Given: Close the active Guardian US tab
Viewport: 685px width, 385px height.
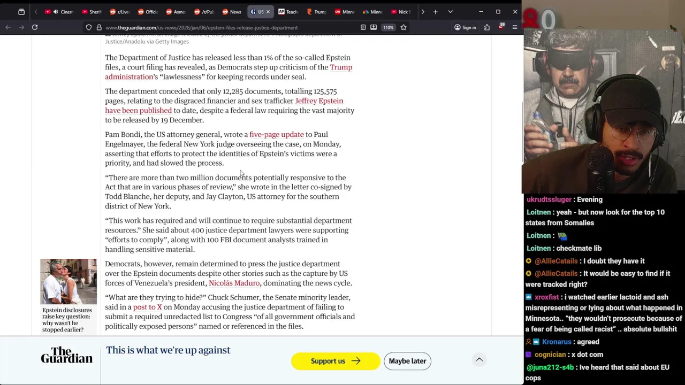Looking at the screenshot, I should (x=268, y=12).
